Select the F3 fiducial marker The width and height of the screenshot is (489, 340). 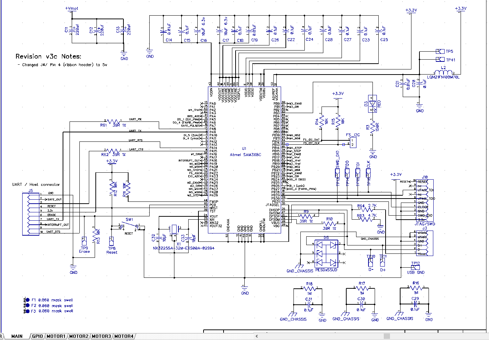point(28,311)
